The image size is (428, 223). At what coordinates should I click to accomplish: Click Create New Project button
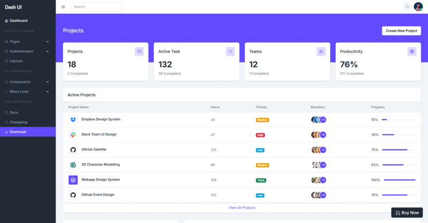[x=401, y=31]
